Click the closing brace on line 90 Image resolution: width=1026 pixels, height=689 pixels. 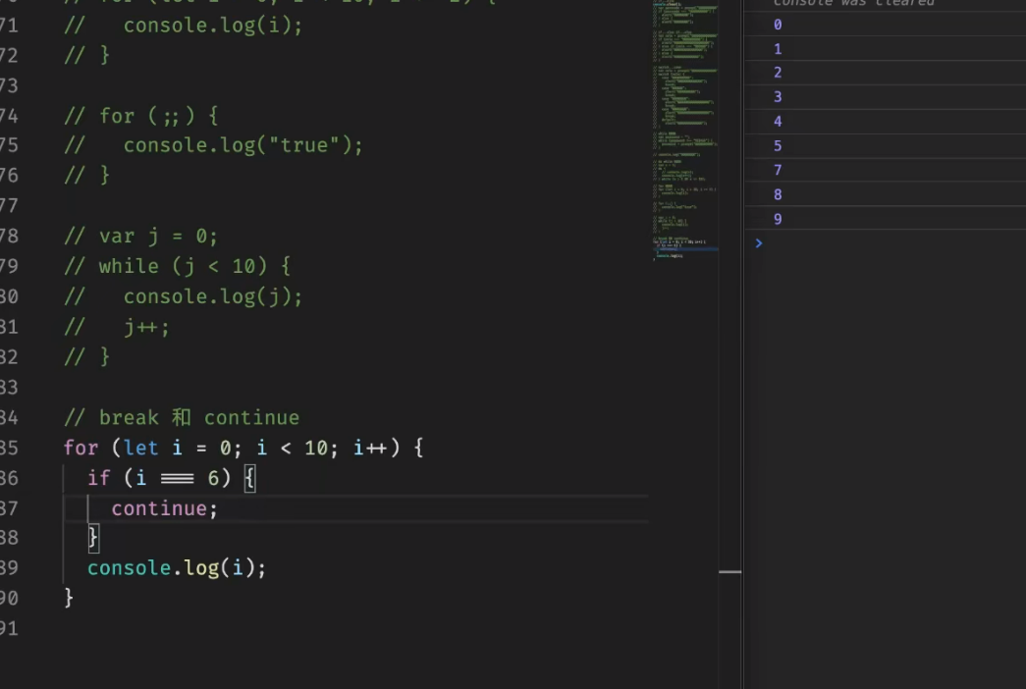tap(68, 597)
